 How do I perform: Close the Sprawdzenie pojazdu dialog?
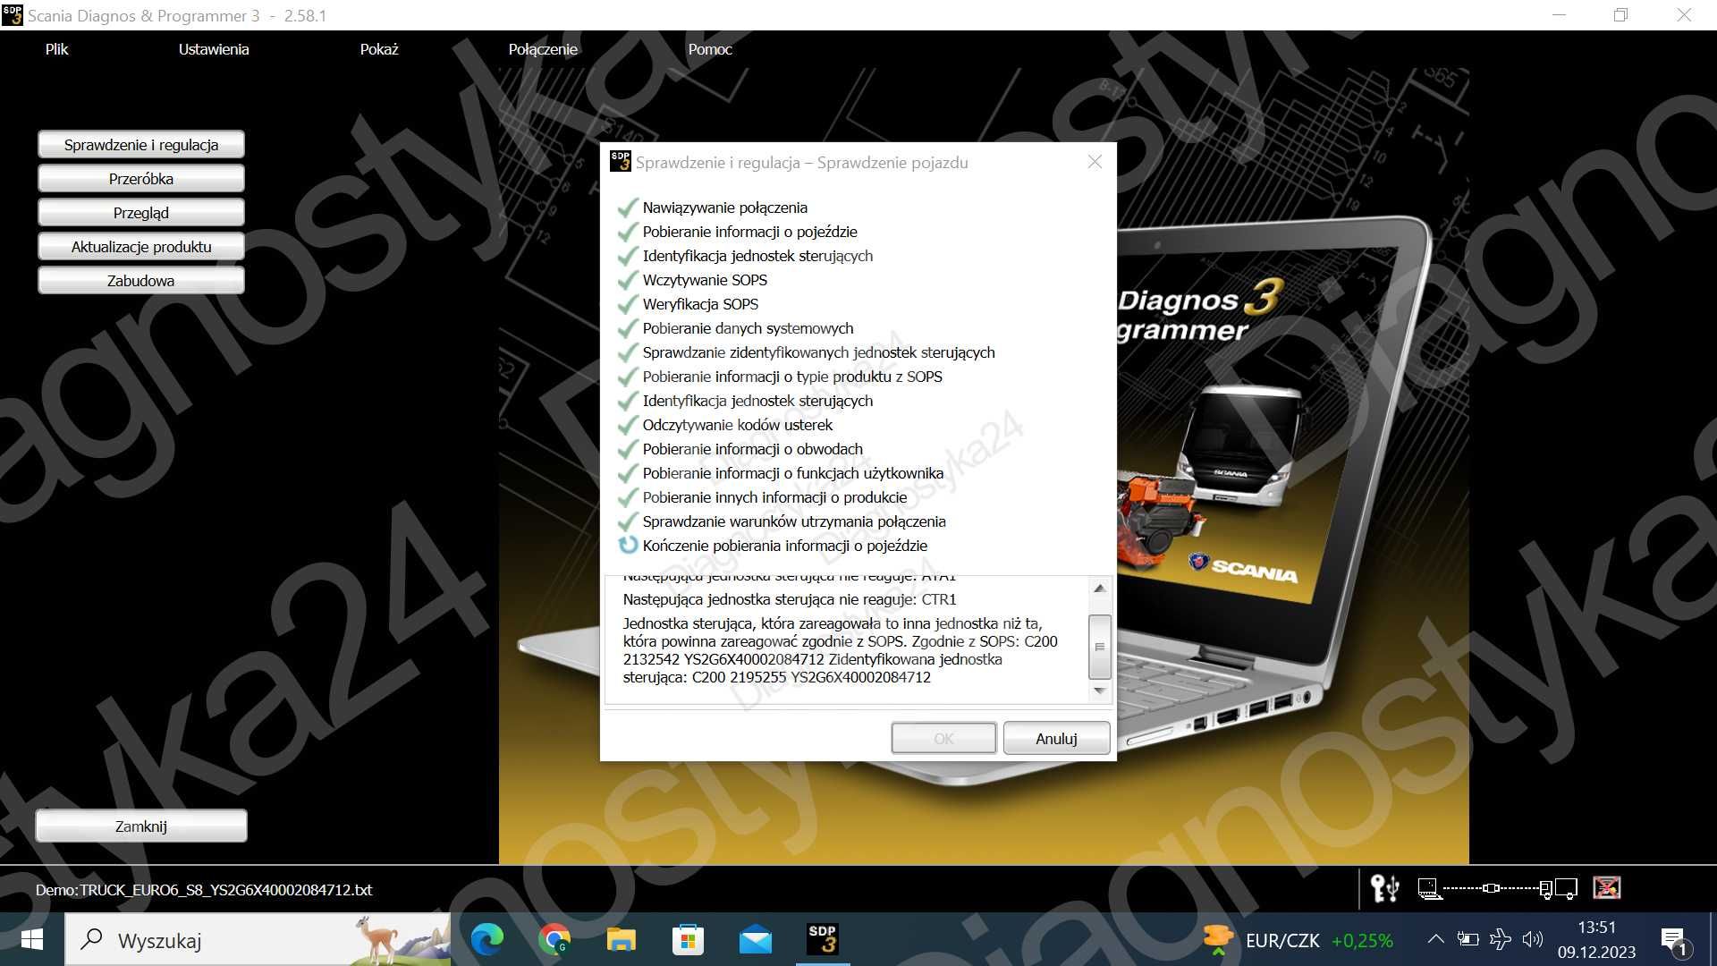[x=1095, y=162]
